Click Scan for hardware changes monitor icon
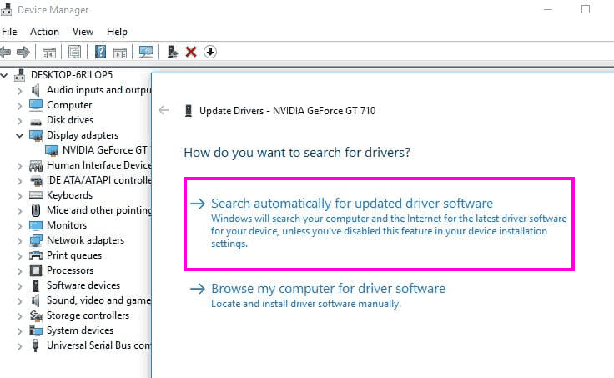 (x=146, y=52)
